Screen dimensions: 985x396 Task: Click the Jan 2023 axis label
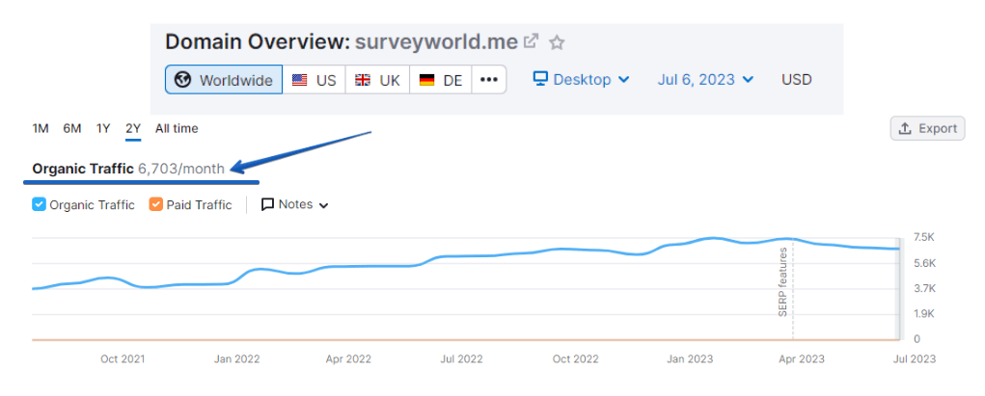690,359
